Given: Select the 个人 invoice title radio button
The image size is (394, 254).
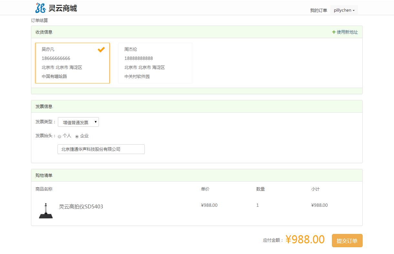Looking at the screenshot, I should [x=59, y=136].
